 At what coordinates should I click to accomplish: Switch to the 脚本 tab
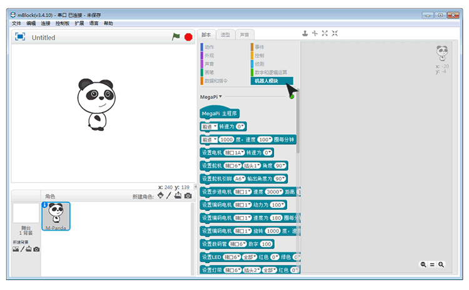tap(206, 34)
